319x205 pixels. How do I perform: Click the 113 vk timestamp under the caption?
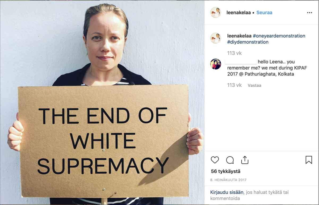pyautogui.click(x=234, y=53)
